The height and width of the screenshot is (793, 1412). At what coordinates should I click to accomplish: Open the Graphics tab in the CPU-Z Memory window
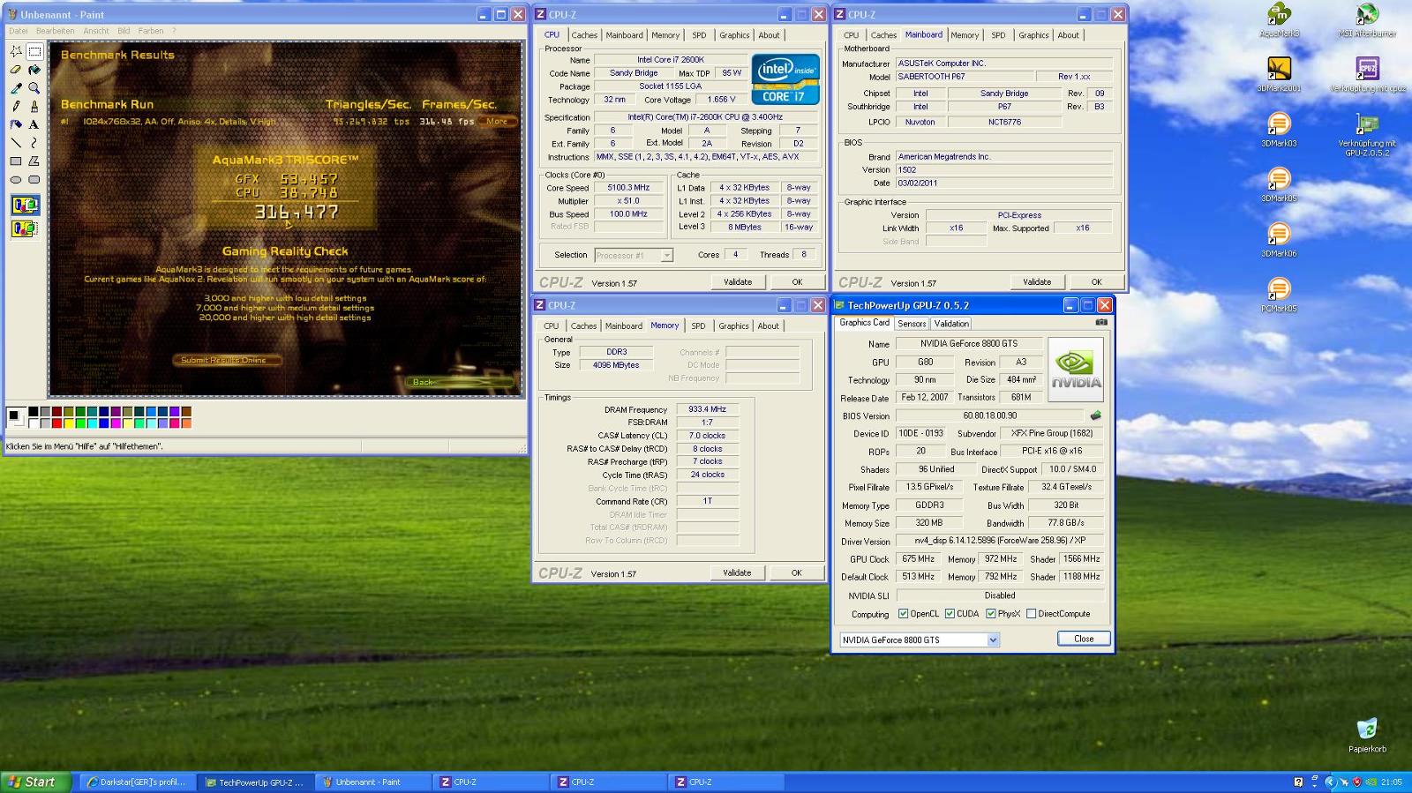click(x=733, y=326)
